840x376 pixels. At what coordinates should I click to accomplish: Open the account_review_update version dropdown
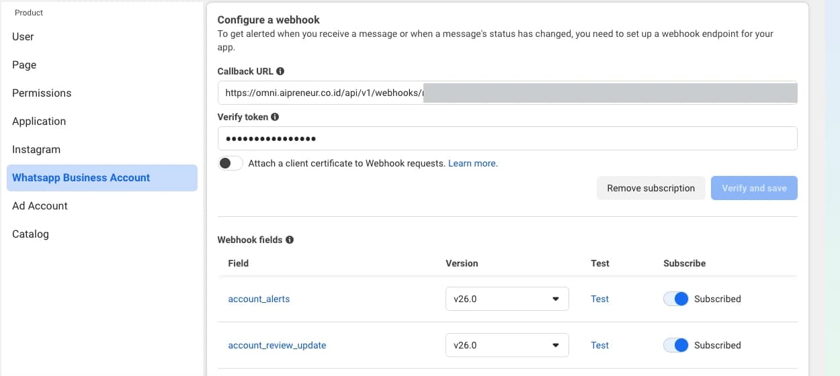click(x=507, y=345)
